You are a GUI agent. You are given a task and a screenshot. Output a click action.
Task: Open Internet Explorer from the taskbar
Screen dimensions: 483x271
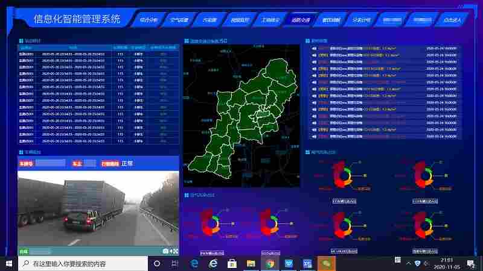[213, 264]
